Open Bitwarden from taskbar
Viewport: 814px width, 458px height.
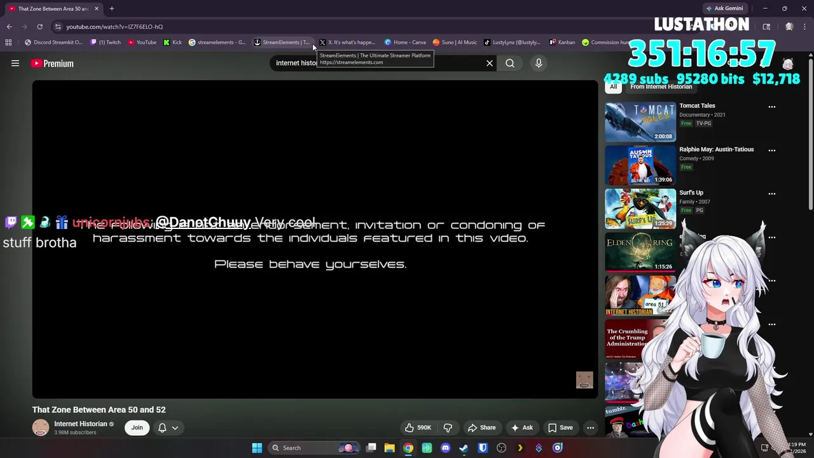click(x=483, y=448)
